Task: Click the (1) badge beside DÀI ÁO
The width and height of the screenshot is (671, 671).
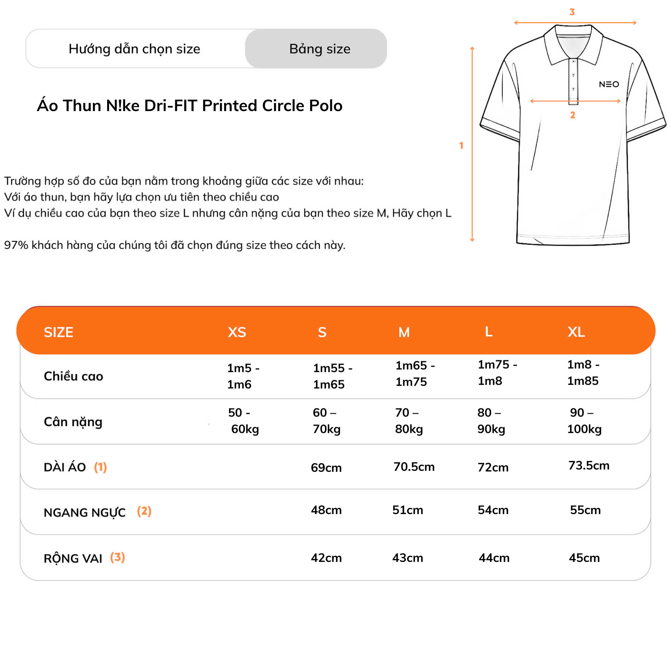Action: 100,467
